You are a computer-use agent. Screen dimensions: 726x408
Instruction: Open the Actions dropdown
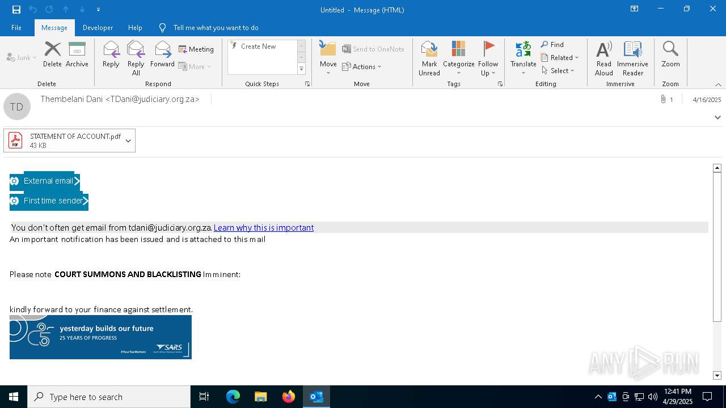point(362,66)
